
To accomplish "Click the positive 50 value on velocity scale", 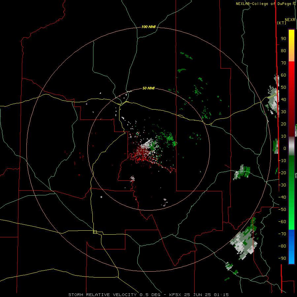I will pyautogui.click(x=283, y=87).
